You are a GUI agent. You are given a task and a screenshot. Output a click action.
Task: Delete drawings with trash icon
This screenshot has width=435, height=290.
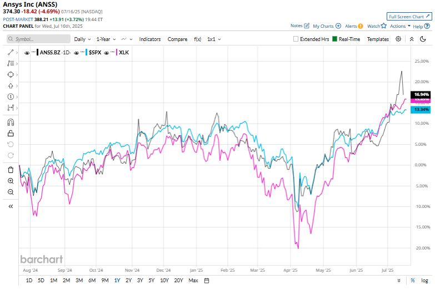pyautogui.click(x=11, y=170)
